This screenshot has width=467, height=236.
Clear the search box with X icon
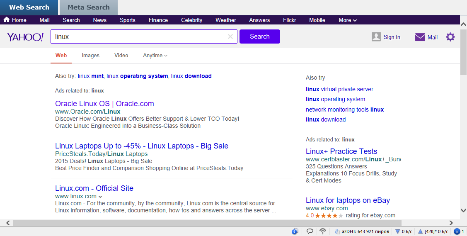point(230,36)
